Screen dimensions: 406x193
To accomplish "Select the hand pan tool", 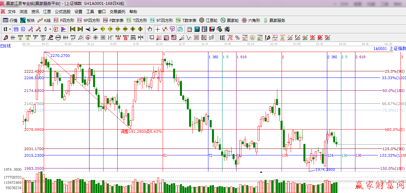I will [x=150, y=29].
